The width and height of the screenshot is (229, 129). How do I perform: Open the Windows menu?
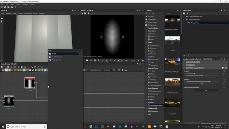(x=25, y=4)
